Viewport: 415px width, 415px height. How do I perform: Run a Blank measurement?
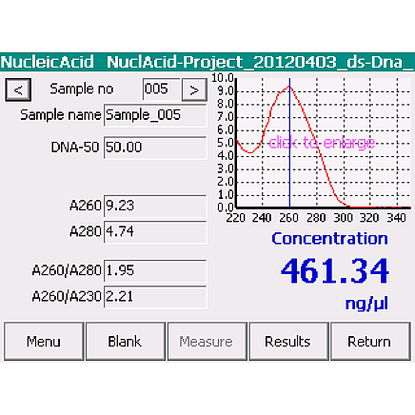point(126,342)
